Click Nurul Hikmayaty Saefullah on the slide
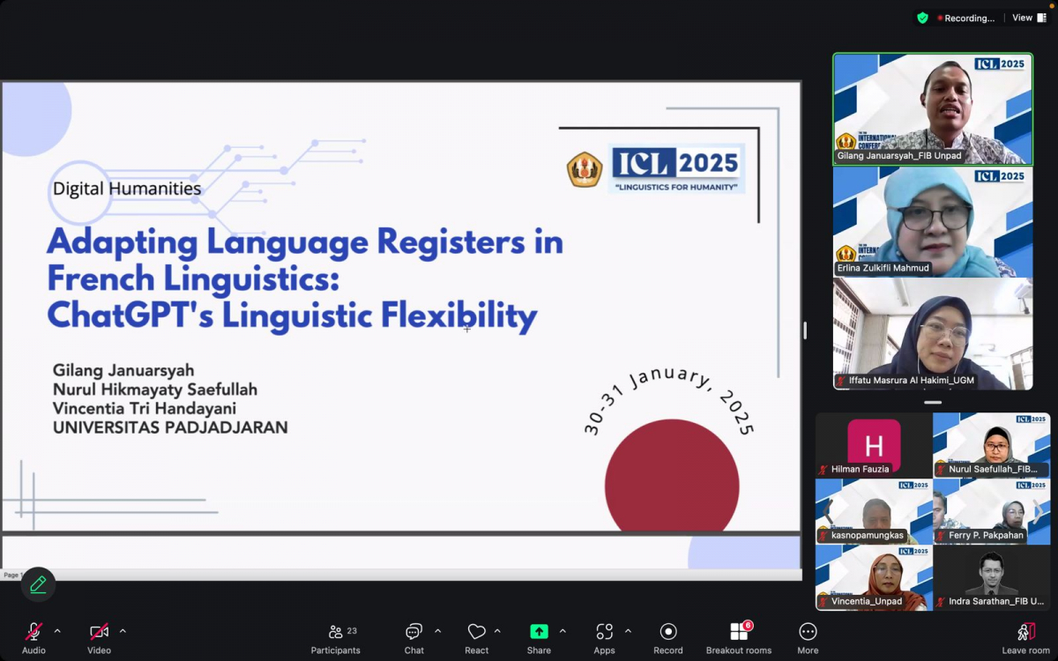The width and height of the screenshot is (1058, 661). click(x=155, y=390)
